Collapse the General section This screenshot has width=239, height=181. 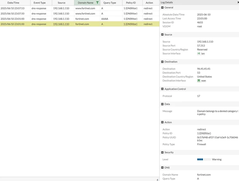162,8
